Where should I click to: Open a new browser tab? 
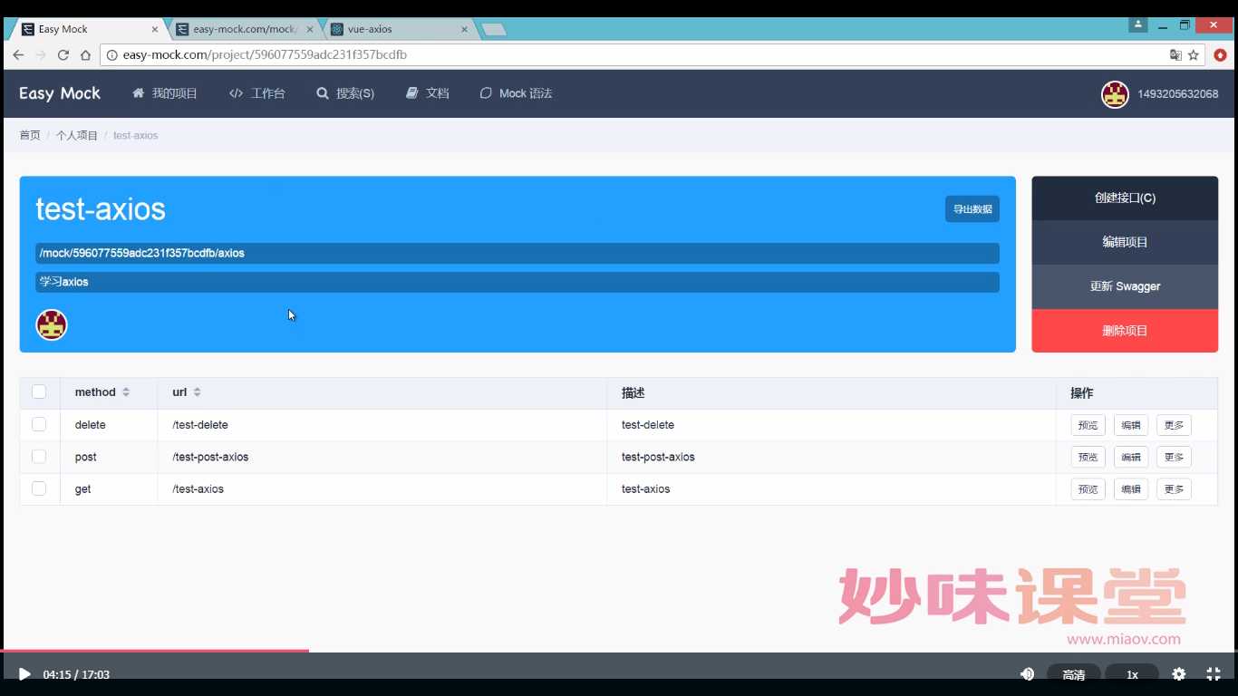pyautogui.click(x=493, y=29)
